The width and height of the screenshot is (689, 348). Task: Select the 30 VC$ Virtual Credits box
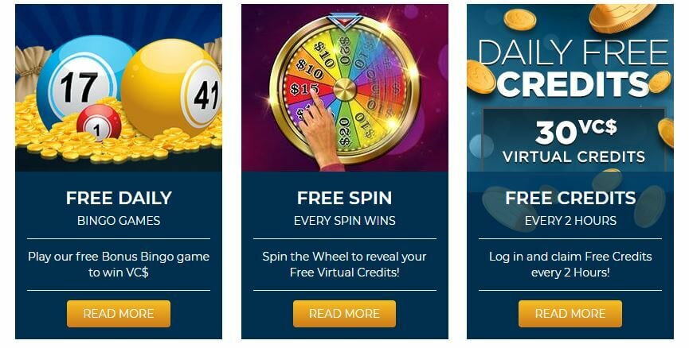574,141
